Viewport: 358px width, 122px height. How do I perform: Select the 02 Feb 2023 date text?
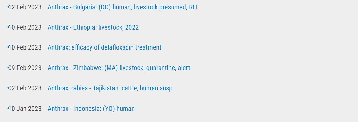pos(25,88)
